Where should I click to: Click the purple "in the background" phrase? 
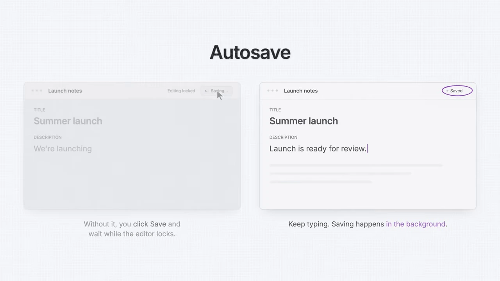(x=416, y=224)
